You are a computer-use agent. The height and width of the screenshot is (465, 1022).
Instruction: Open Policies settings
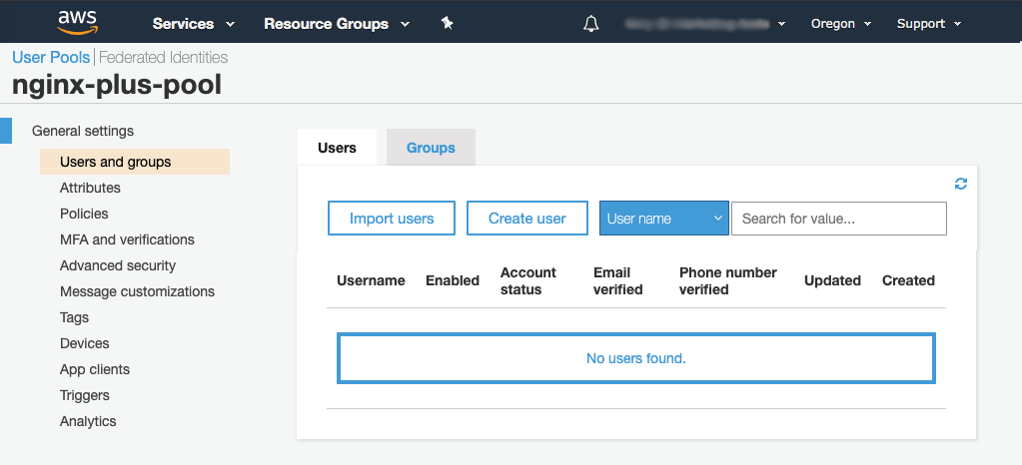(84, 214)
